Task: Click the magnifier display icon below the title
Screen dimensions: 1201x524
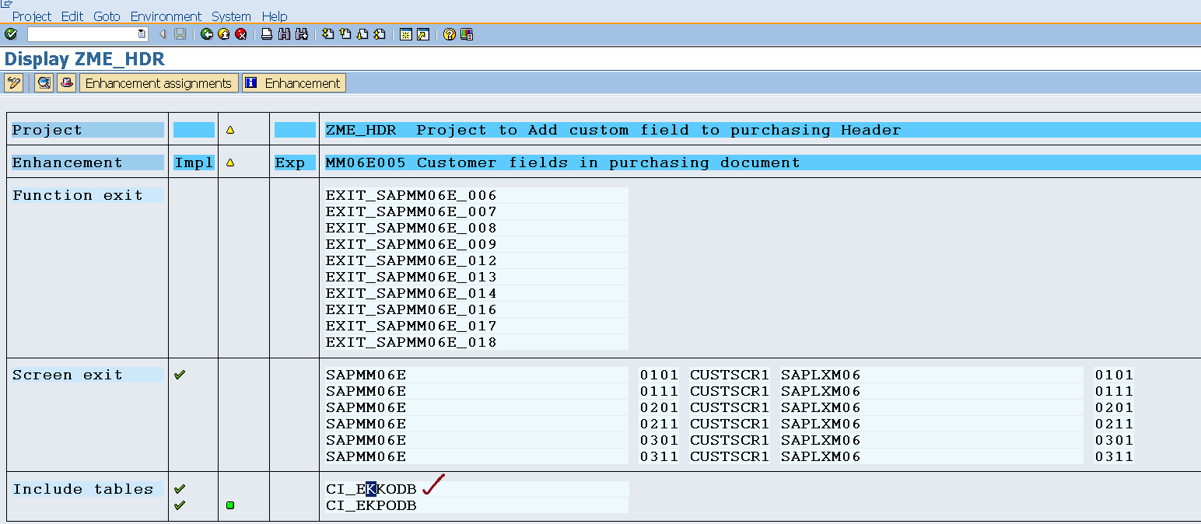Action: point(44,82)
